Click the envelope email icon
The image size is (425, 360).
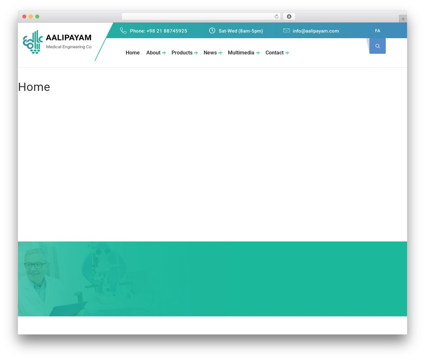coord(287,30)
